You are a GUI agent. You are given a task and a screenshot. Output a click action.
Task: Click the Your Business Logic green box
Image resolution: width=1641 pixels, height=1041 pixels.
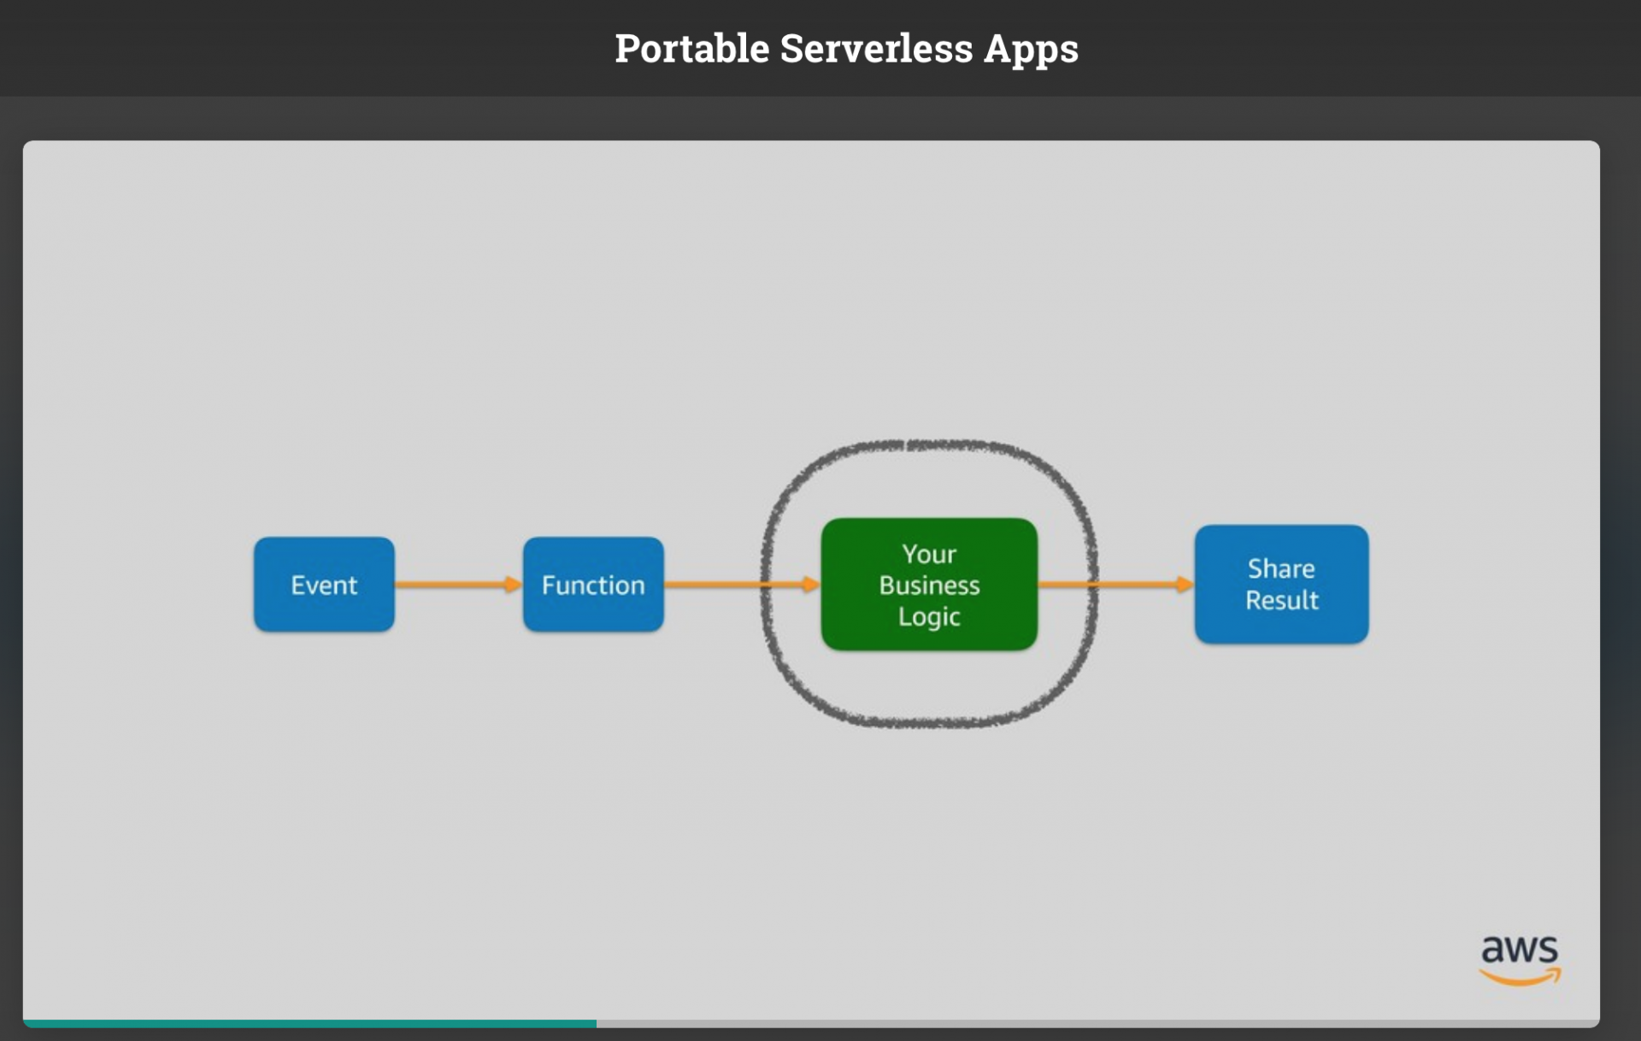coord(929,585)
